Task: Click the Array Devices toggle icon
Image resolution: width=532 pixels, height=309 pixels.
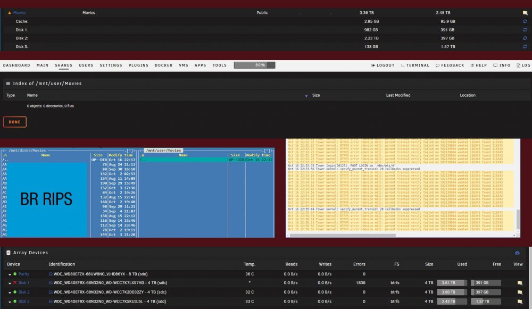Action: click(x=517, y=253)
